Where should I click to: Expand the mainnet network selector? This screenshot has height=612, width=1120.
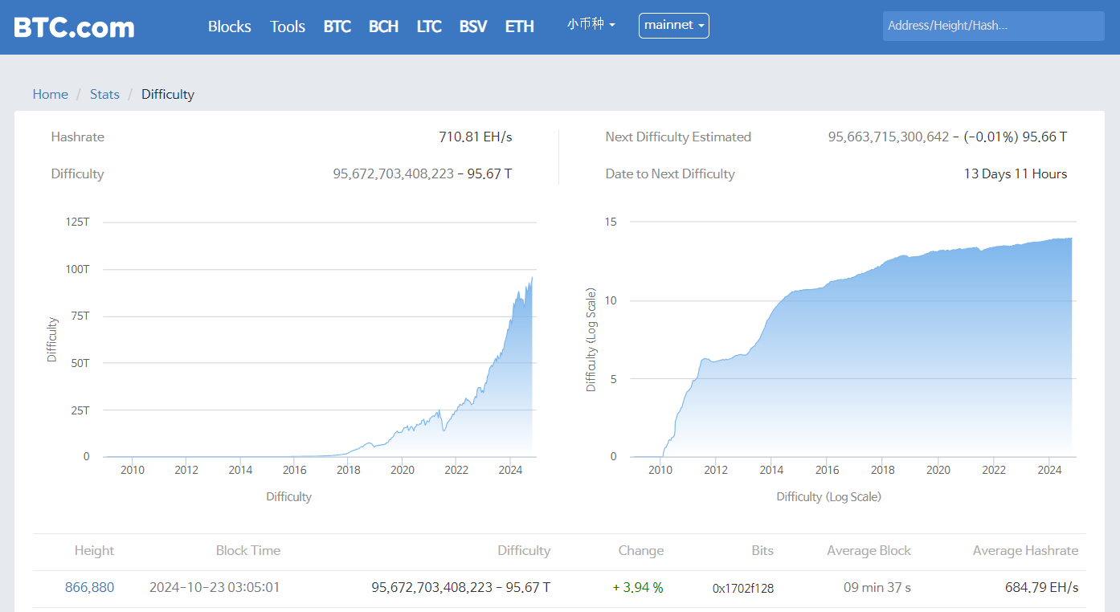[x=673, y=25]
